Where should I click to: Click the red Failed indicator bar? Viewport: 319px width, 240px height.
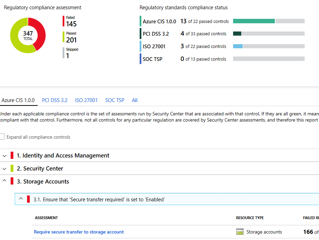coord(63,21)
